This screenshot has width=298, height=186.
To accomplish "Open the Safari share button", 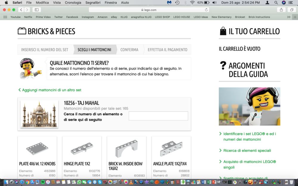I will pyautogui.click(x=281, y=10).
